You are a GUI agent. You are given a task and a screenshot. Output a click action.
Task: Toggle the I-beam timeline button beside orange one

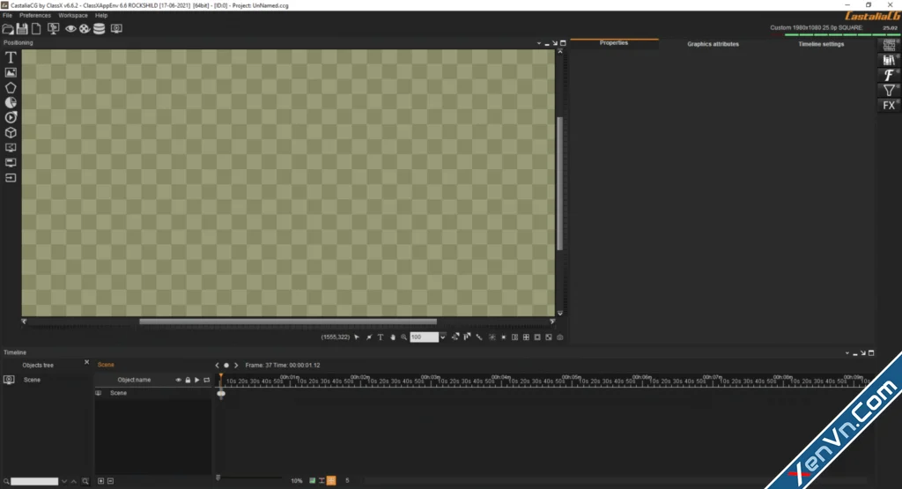click(x=322, y=480)
